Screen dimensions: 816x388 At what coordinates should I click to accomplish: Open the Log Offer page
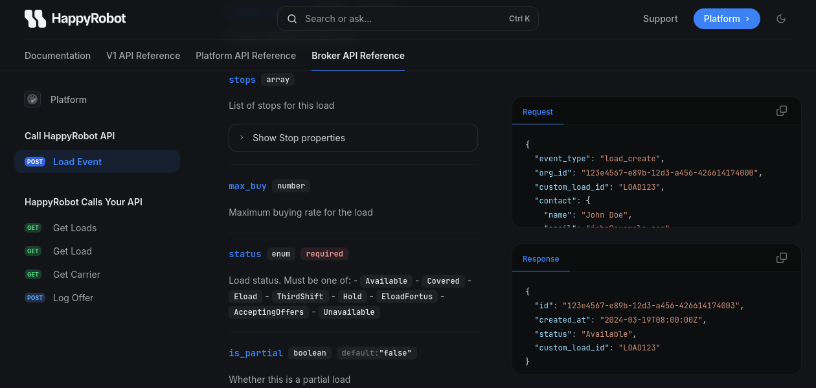[73, 298]
